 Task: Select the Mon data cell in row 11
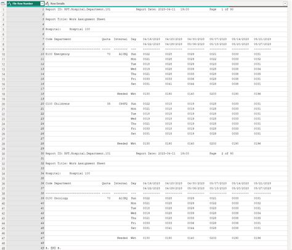(166, 59)
